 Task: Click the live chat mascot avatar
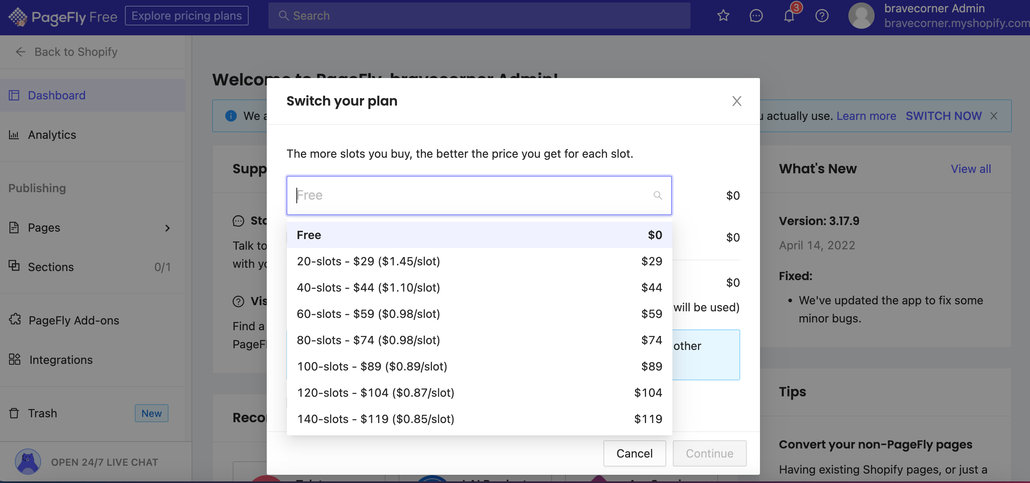[x=28, y=462]
